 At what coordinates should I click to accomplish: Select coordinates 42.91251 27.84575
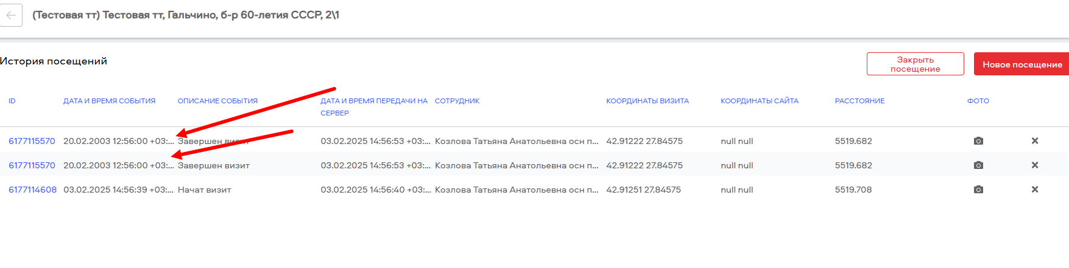[x=643, y=190]
